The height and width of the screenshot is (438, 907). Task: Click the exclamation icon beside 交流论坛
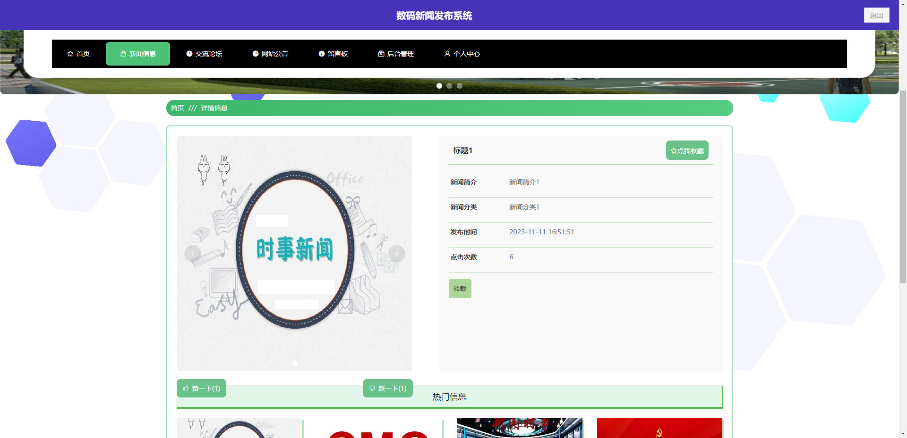click(189, 54)
